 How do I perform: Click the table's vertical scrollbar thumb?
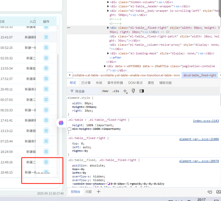pos(58,105)
